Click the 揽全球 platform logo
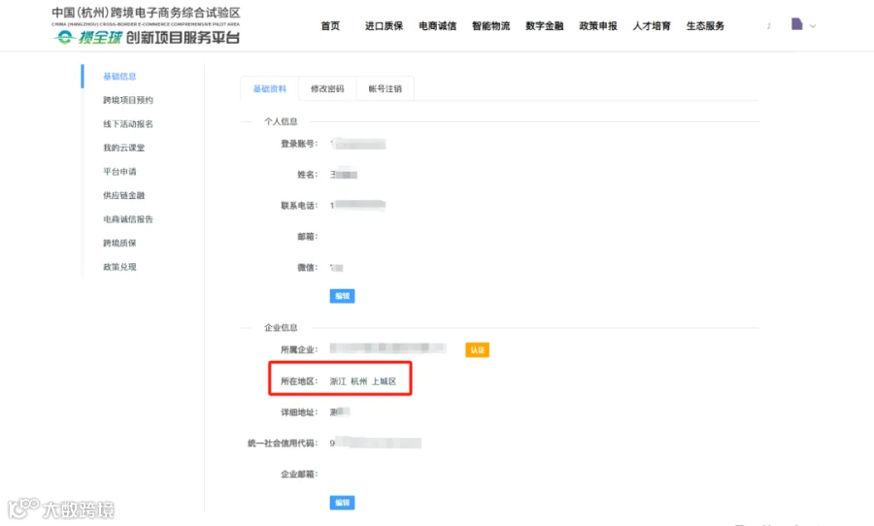The height and width of the screenshot is (526, 874). [x=146, y=25]
